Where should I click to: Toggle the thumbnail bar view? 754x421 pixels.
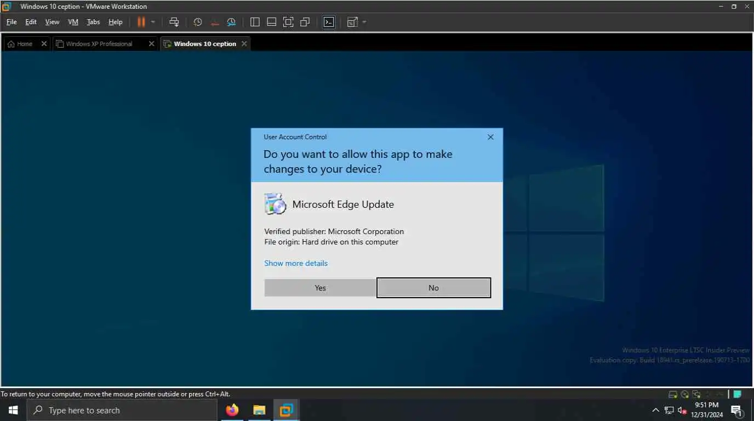click(271, 22)
